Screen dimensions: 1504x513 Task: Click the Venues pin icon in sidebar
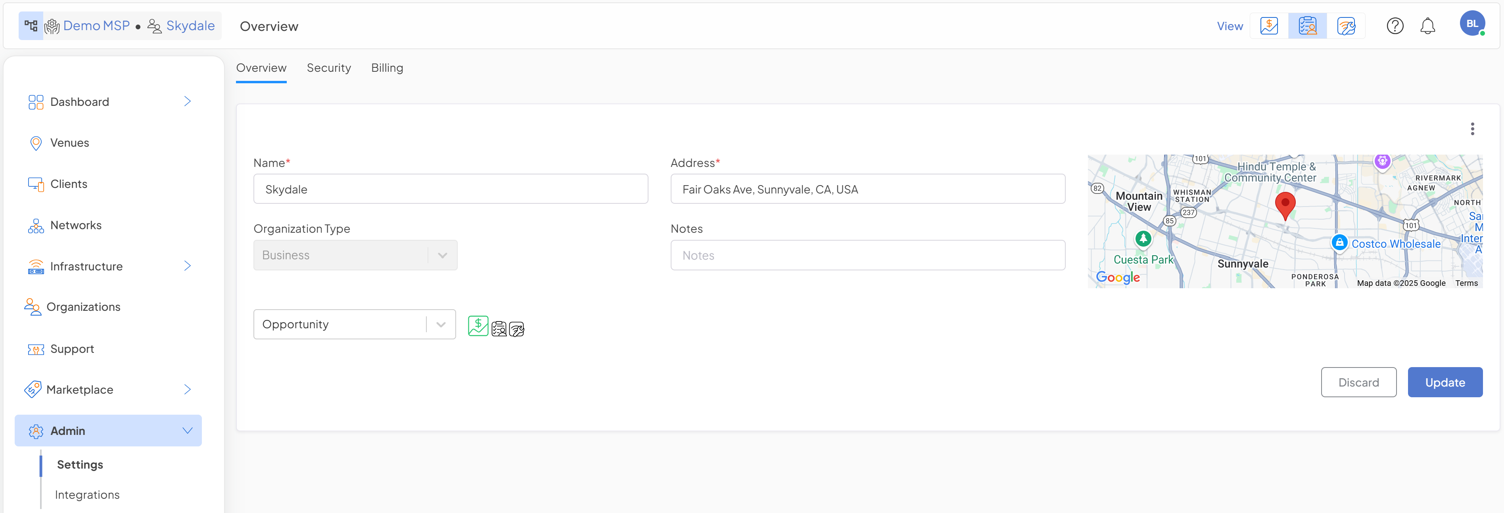pos(36,143)
